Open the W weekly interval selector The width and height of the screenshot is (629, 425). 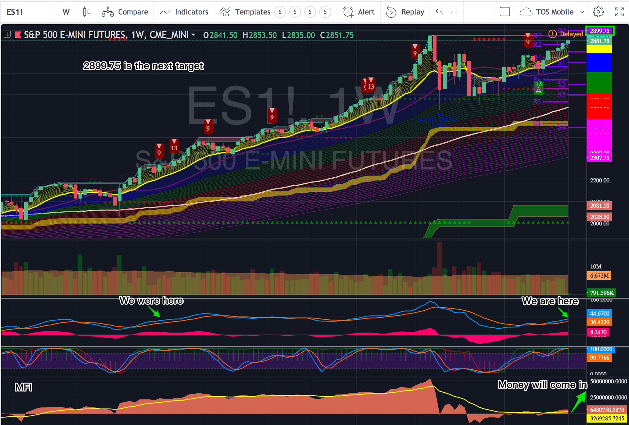pyautogui.click(x=66, y=12)
